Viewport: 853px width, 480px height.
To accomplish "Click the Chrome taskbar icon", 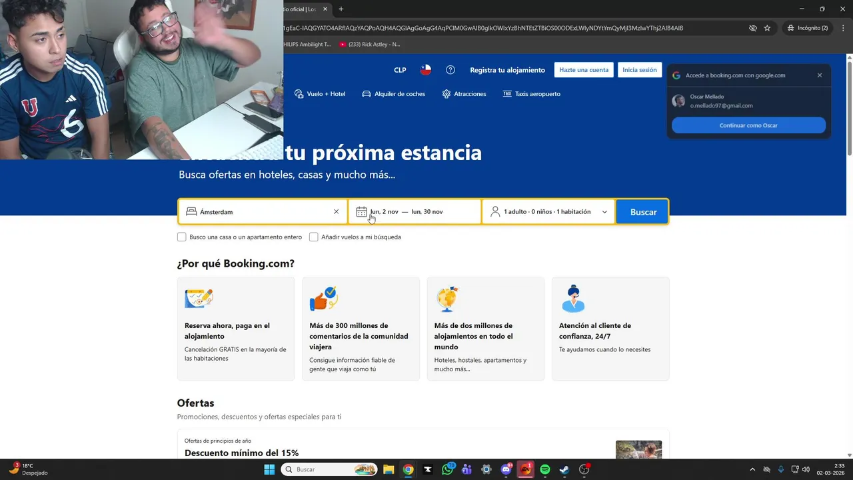I will tap(408, 469).
